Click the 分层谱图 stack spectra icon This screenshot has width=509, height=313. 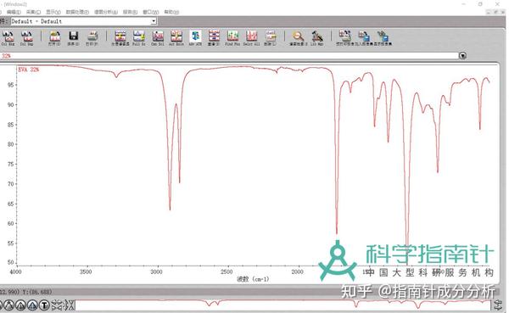(120, 38)
